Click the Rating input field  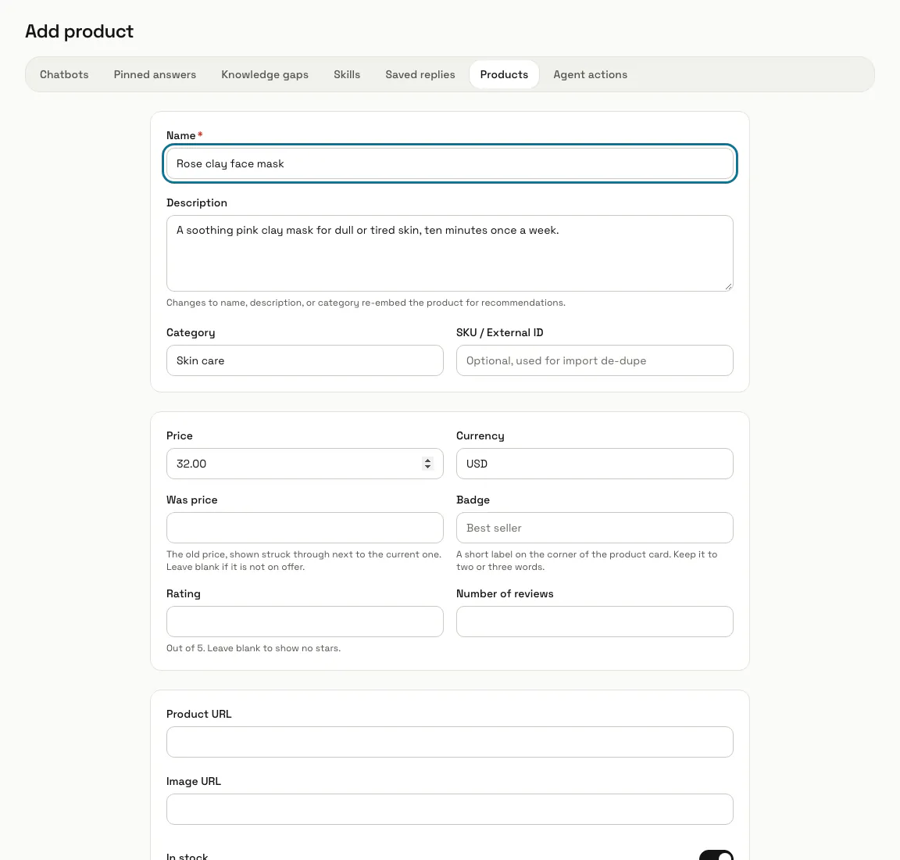pos(305,622)
